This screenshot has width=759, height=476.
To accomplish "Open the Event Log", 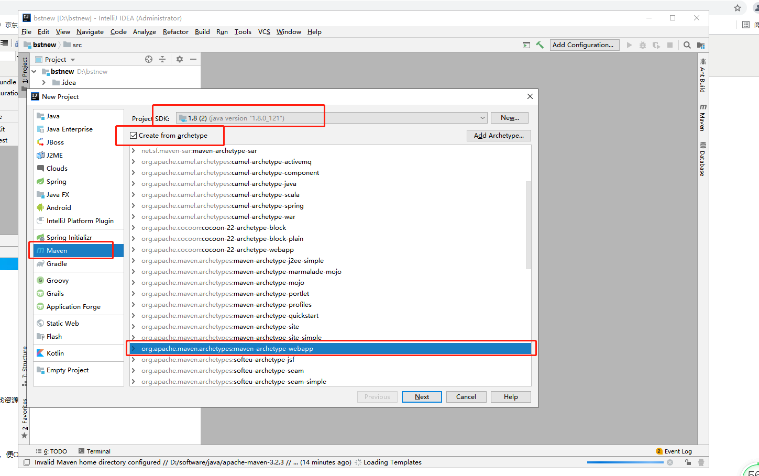I will click(674, 451).
